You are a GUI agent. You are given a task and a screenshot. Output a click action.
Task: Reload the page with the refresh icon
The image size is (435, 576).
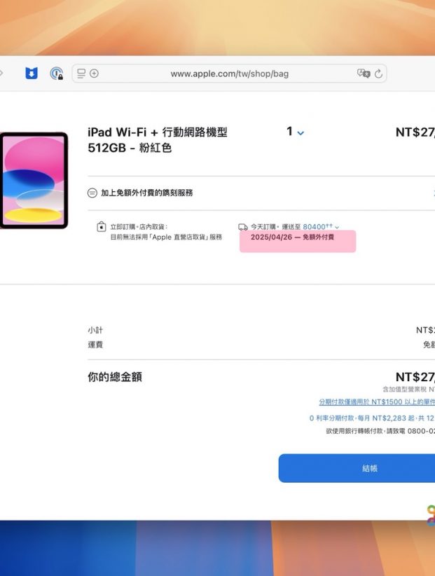(x=379, y=74)
